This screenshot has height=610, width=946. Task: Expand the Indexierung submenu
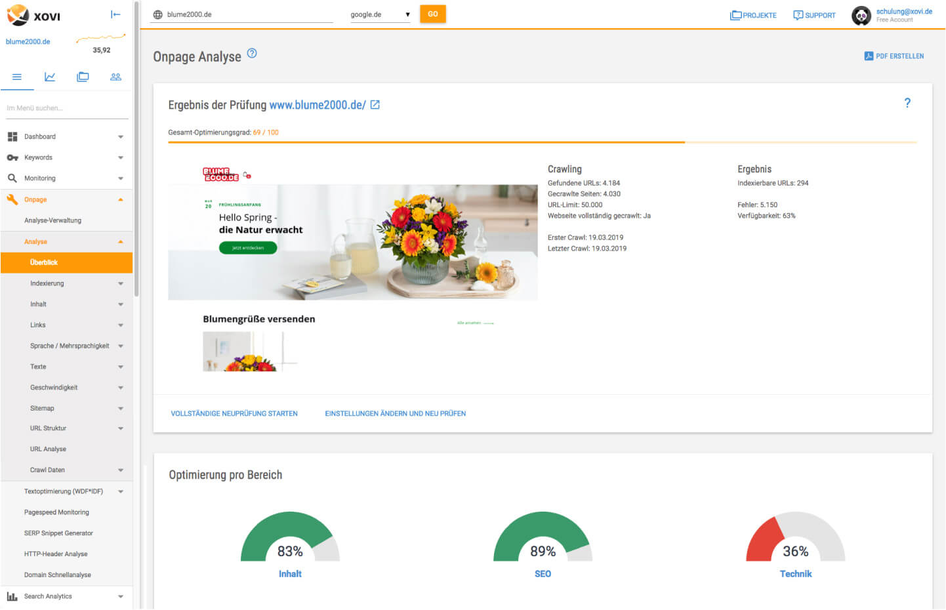(121, 284)
